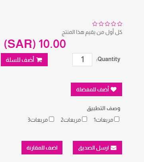Click the third rating star
Screen dimensions: 144x162
coord(107,24)
